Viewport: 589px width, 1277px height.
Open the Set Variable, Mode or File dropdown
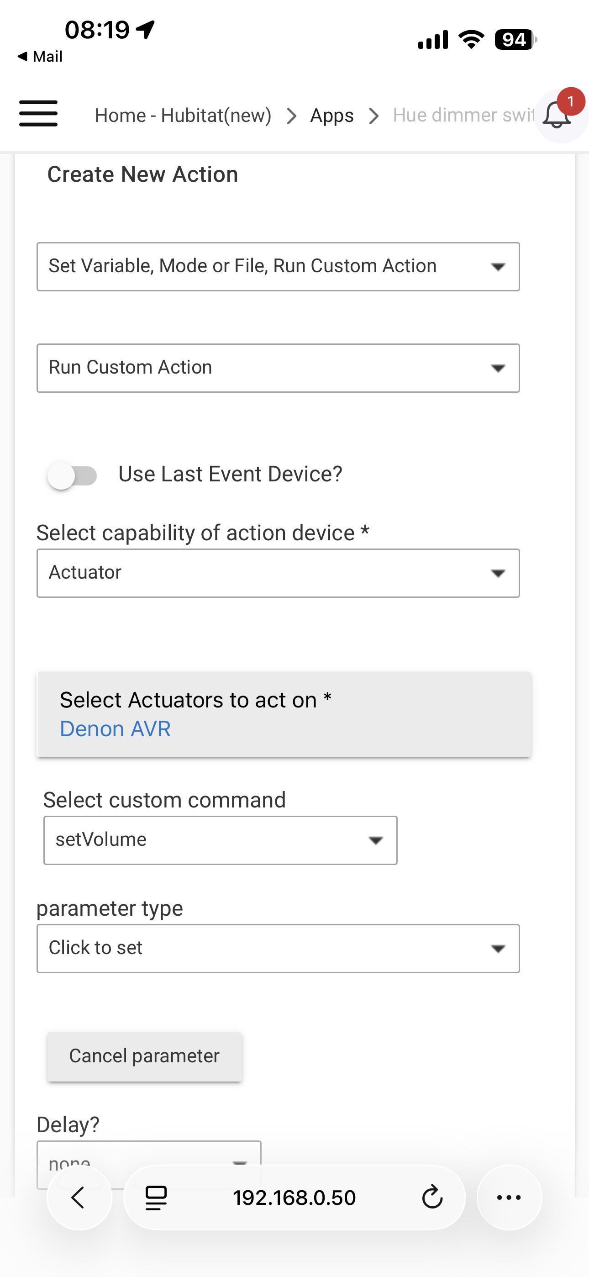278,267
